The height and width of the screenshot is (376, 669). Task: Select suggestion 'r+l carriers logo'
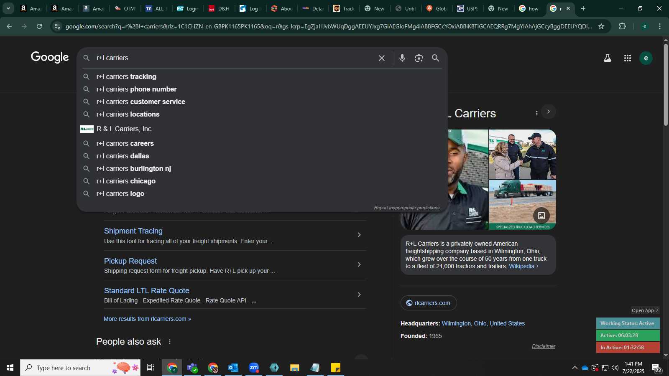[x=262, y=193]
